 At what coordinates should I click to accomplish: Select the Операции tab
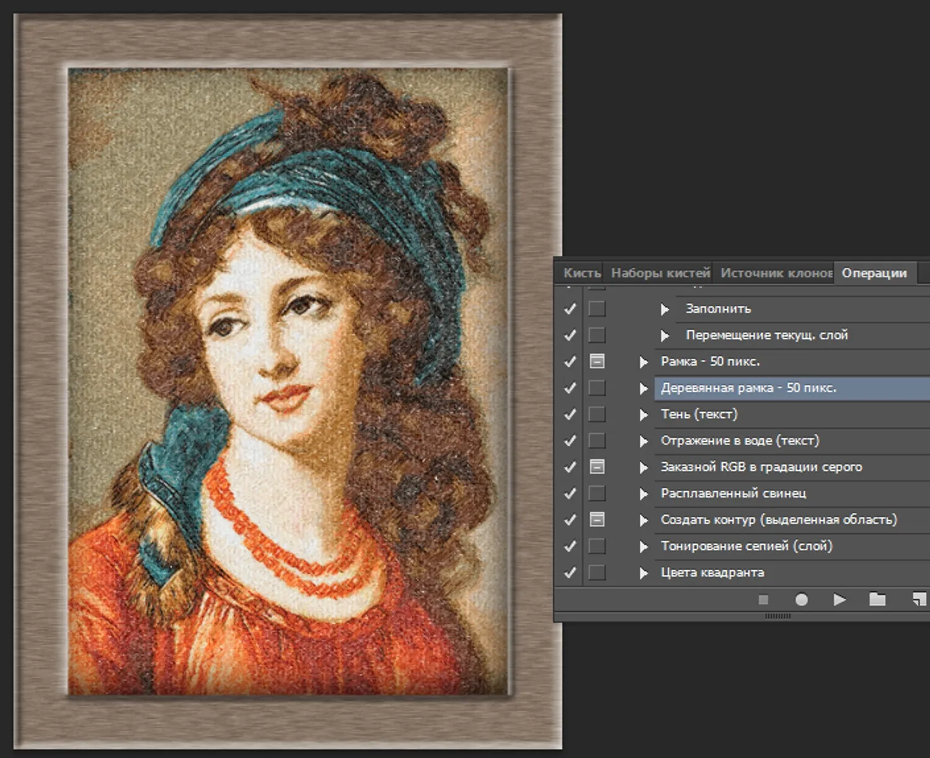tap(874, 273)
